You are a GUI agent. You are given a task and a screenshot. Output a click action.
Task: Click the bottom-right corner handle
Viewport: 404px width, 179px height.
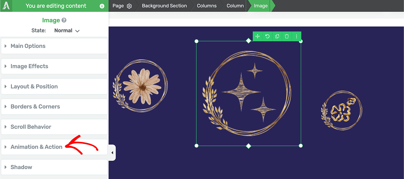click(301, 146)
